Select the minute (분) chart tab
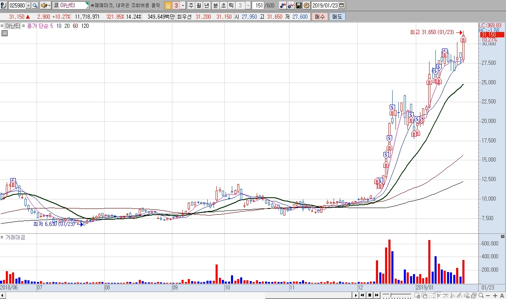This screenshot has width=506, height=299. [215, 5]
